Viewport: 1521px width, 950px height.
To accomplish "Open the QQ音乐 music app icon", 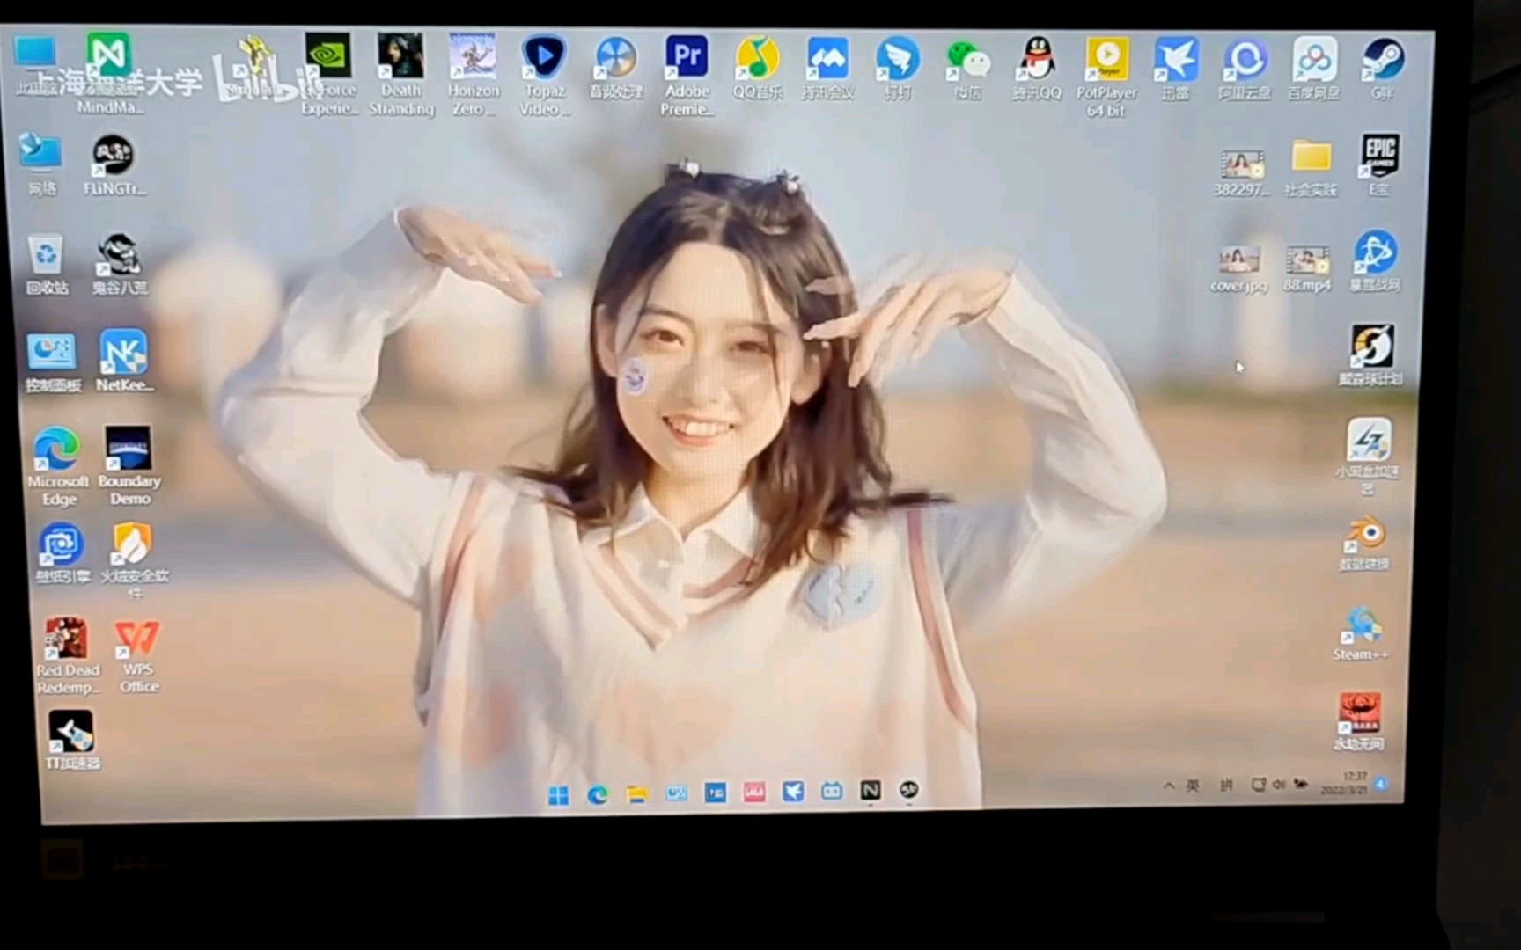I will pos(757,69).
